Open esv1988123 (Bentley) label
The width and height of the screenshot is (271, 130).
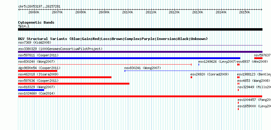(x=254, y=74)
